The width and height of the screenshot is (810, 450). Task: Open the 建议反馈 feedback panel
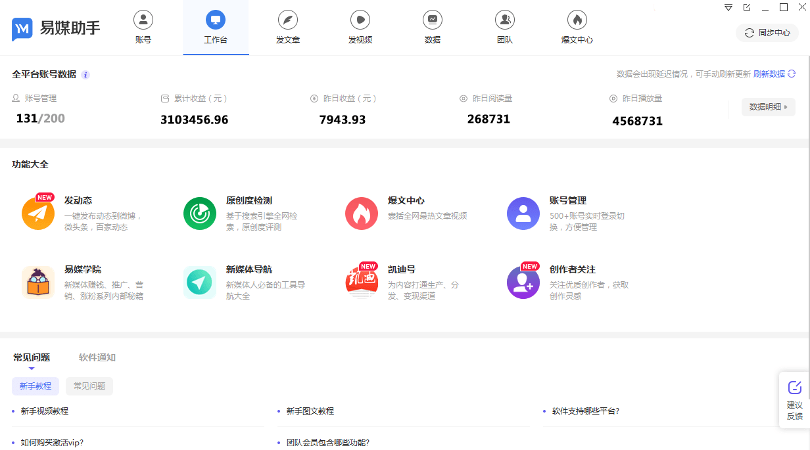pyautogui.click(x=794, y=401)
